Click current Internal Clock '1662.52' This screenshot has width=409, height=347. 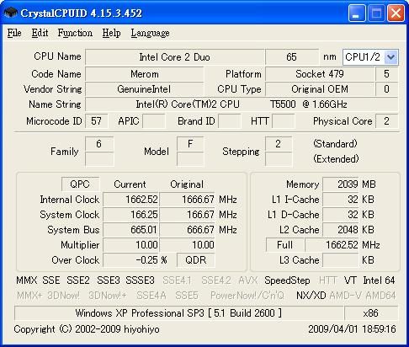coord(130,200)
